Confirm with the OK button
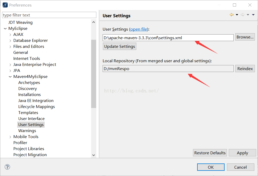This screenshot has height=176, width=258. coord(211,167)
